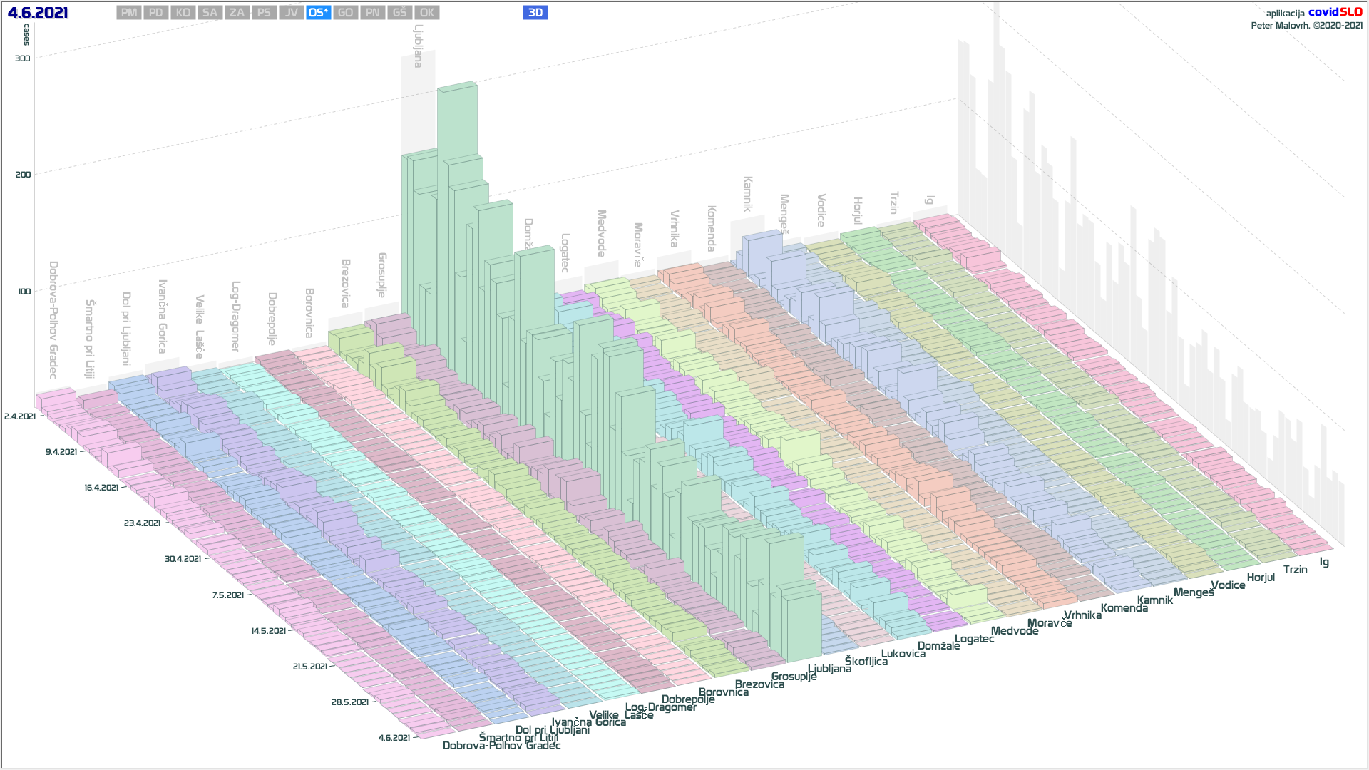Click the Ljubljana municipality axis label
Screen dimensions: 1369x770
(829, 669)
